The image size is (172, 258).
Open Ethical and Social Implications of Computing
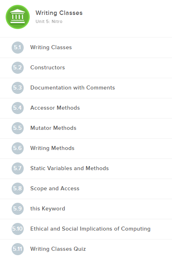point(86,229)
